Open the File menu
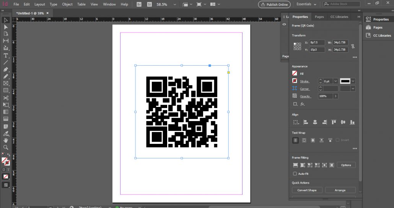The height and width of the screenshot is (208, 394). point(16,4)
